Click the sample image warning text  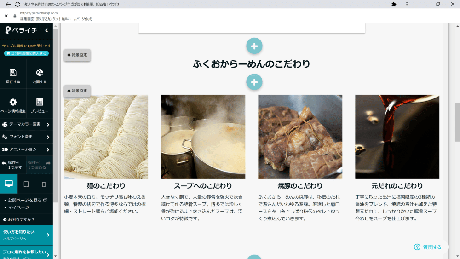coord(26,46)
